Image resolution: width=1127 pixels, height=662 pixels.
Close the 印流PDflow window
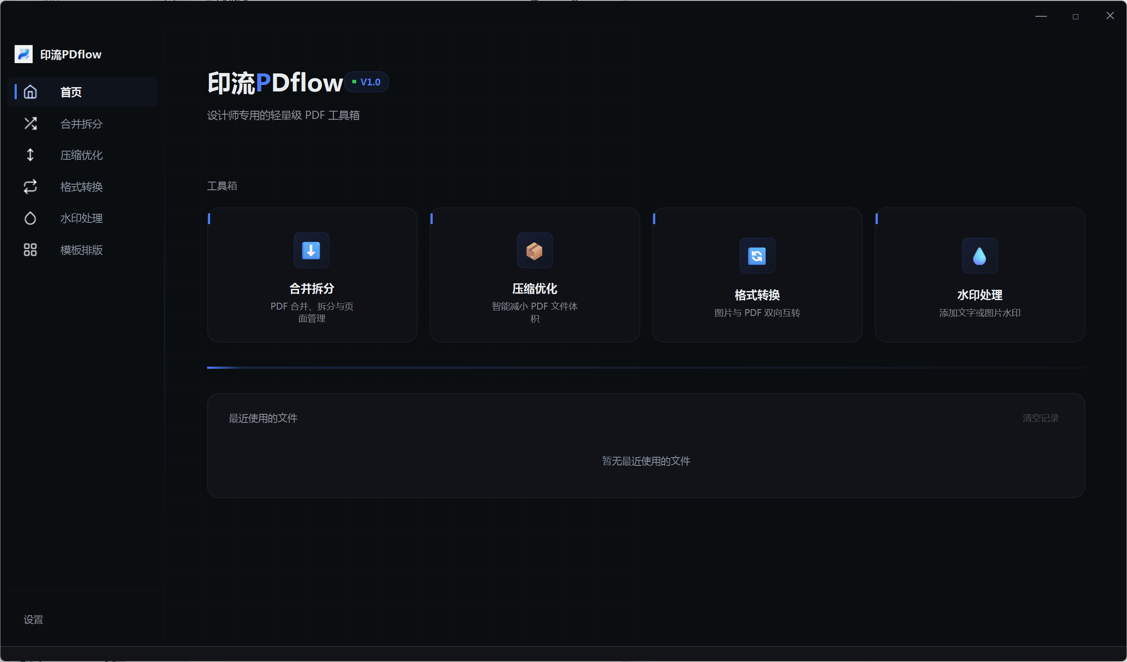(1109, 16)
